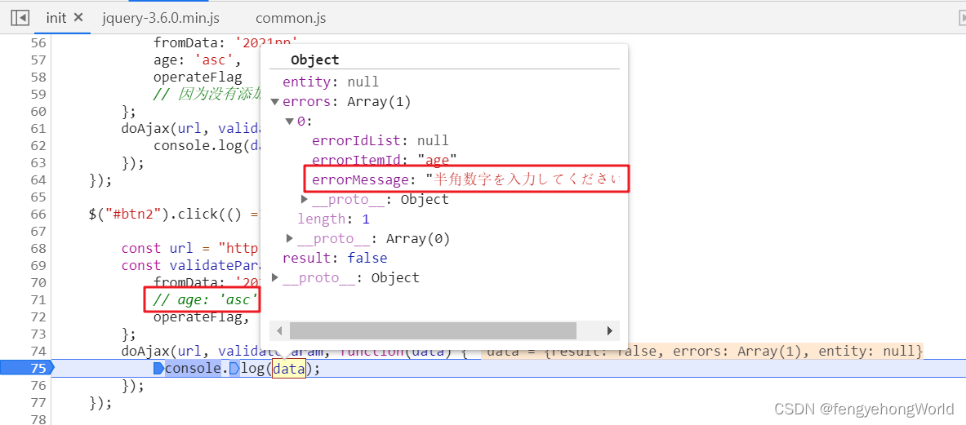Image resolution: width=966 pixels, height=425 pixels.
Task: Click the left arrow of tooltip scrollbar
Action: tap(280, 331)
